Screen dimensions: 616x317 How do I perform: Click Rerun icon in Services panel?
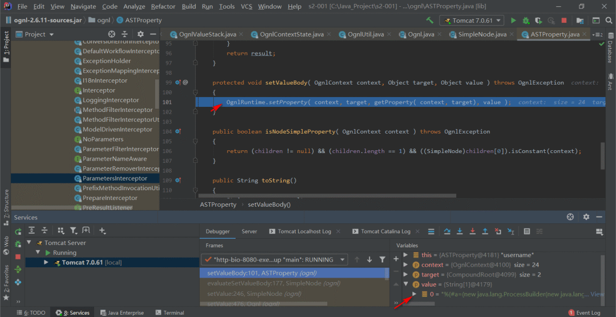click(x=18, y=231)
